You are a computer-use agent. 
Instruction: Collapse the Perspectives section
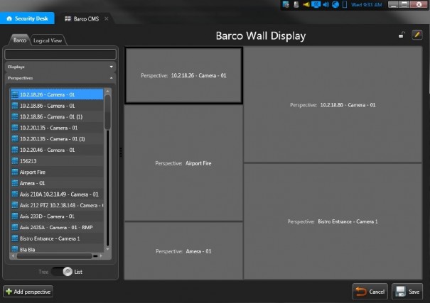pyautogui.click(x=112, y=77)
